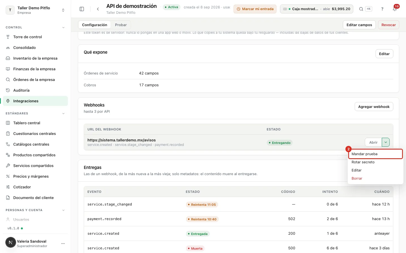Viewport: 406px width, 253px height.
Task: Click Editar campos button
Action: 359,25
